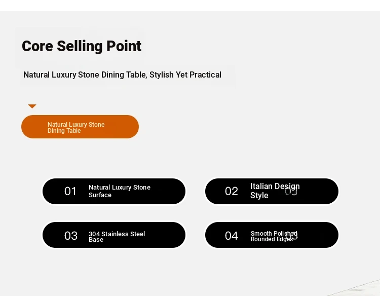
Task: Click the number 01 badge
Action: pyautogui.click(x=70, y=191)
